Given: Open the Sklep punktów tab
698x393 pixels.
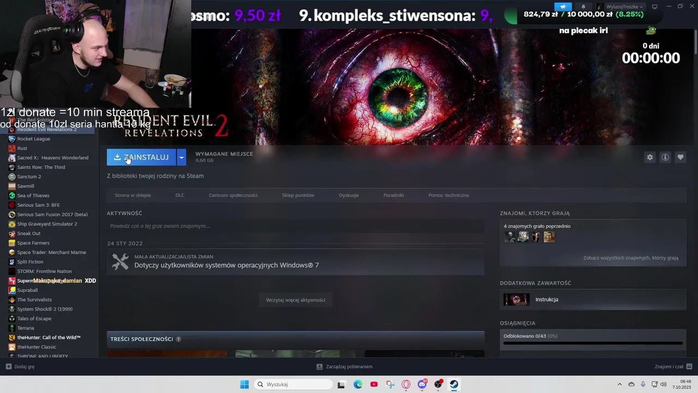Looking at the screenshot, I should (298, 195).
